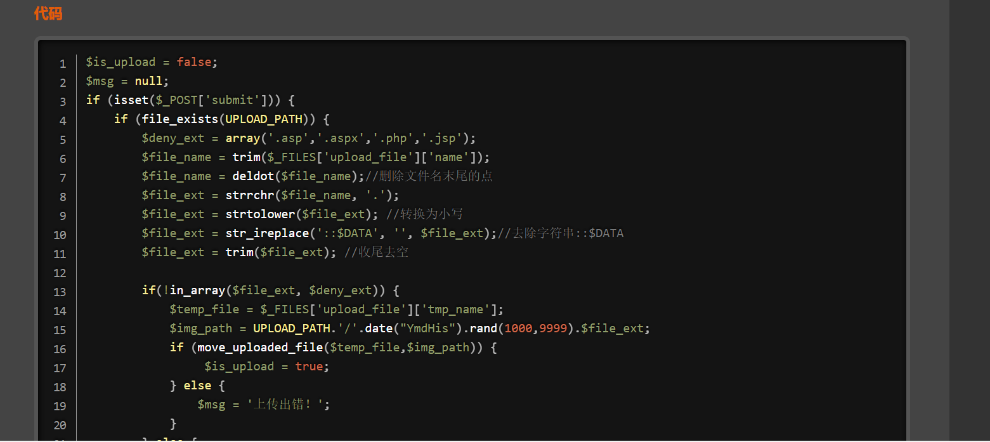Image resolution: width=990 pixels, height=442 pixels.
Task: Click the in_array function name
Action: click(197, 290)
